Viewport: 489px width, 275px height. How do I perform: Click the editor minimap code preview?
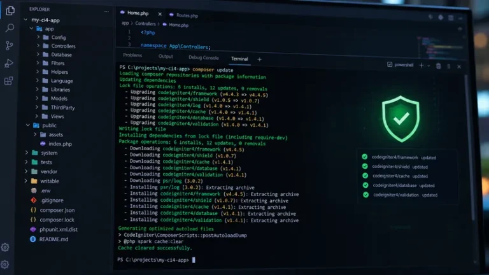pos(440,46)
